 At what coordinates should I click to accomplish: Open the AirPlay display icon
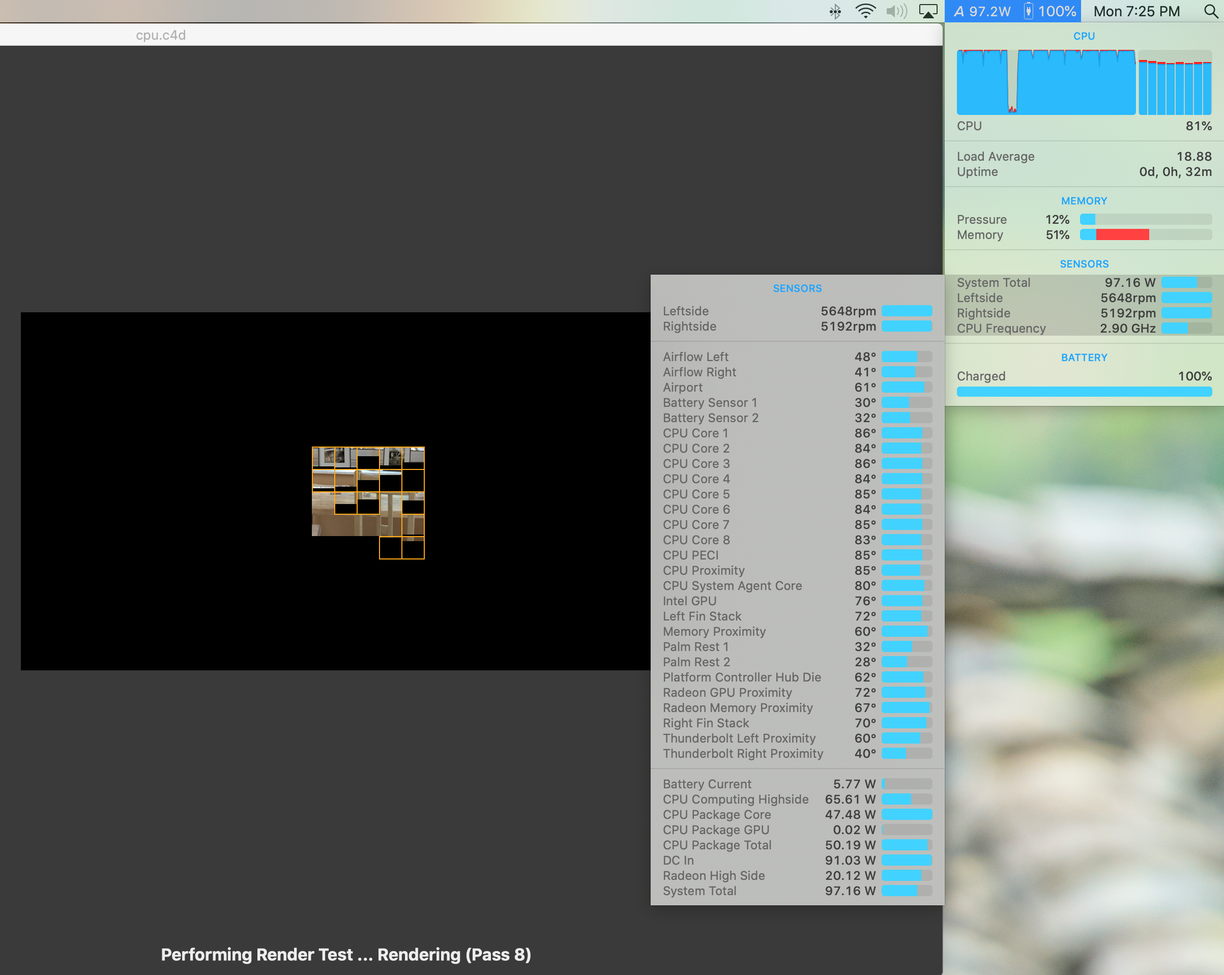(x=928, y=11)
